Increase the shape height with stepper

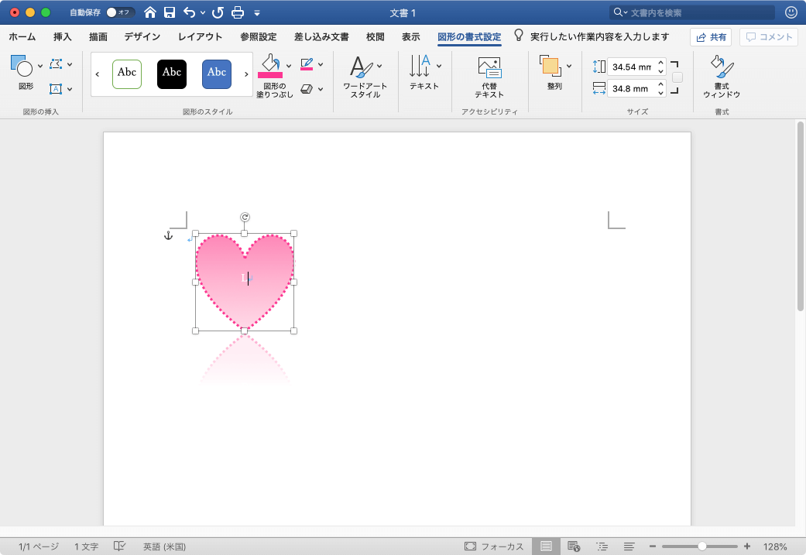point(661,62)
